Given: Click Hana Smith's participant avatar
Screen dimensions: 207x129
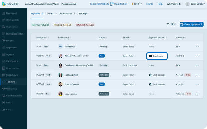Looking at the screenshot, I should click(x=61, y=56).
